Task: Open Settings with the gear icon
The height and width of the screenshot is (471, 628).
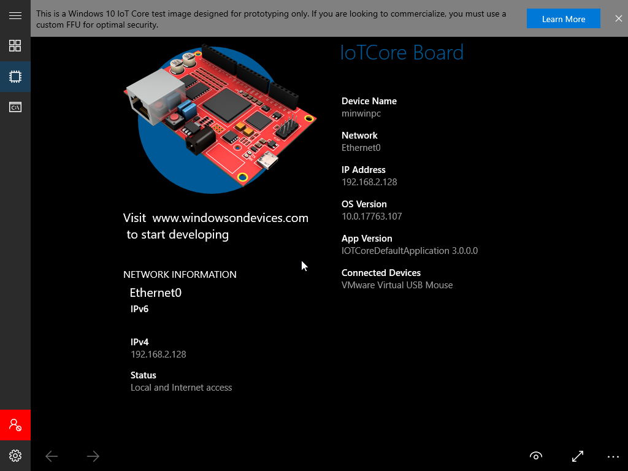Action: [x=15, y=456]
